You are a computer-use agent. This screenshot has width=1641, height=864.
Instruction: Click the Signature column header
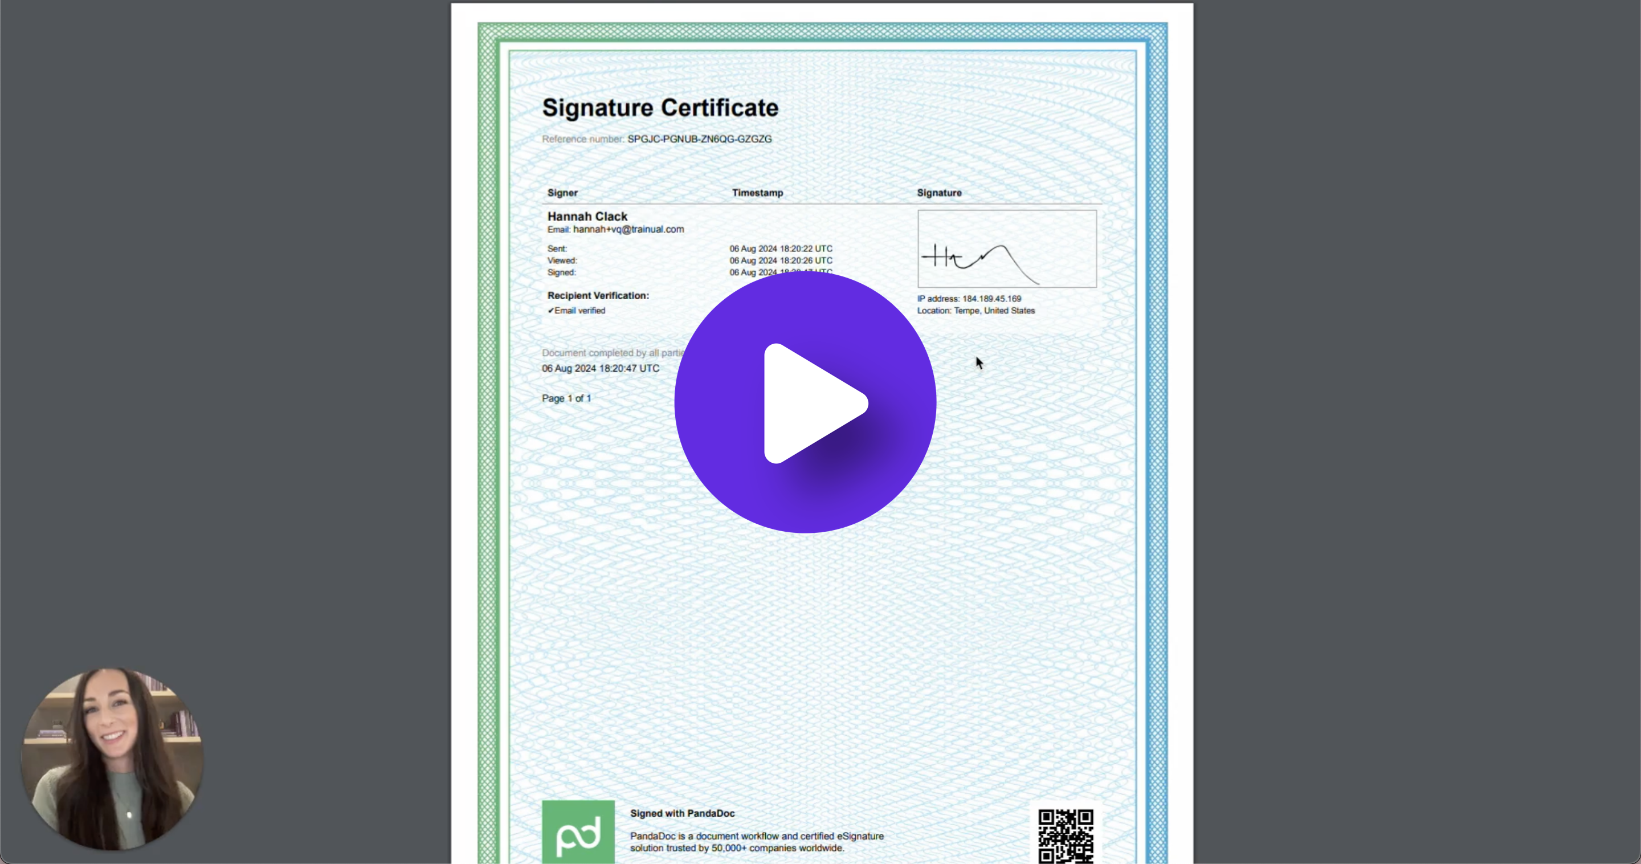(939, 193)
